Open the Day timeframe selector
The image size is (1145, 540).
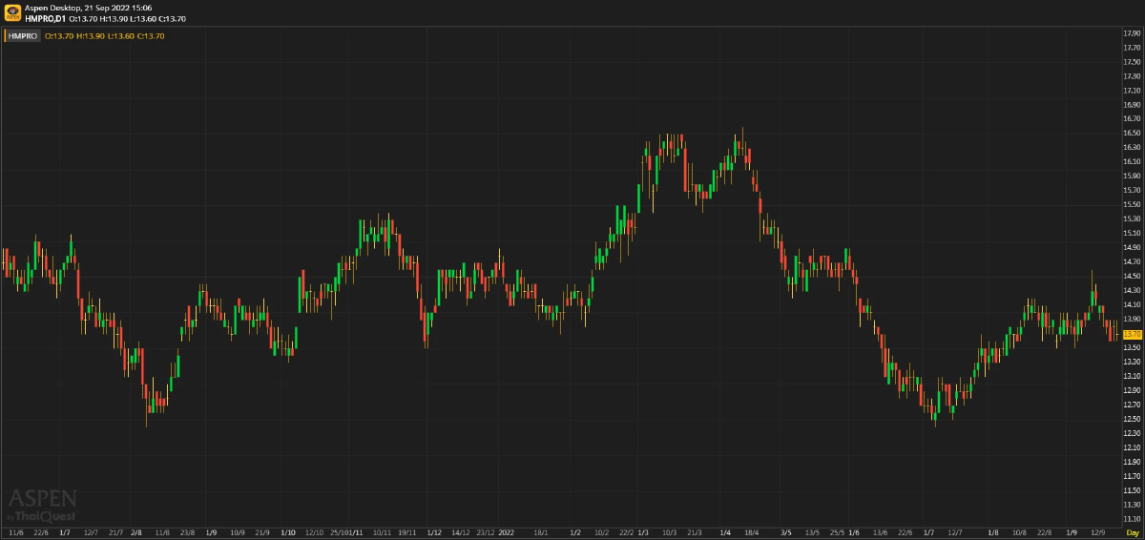[x=1133, y=531]
